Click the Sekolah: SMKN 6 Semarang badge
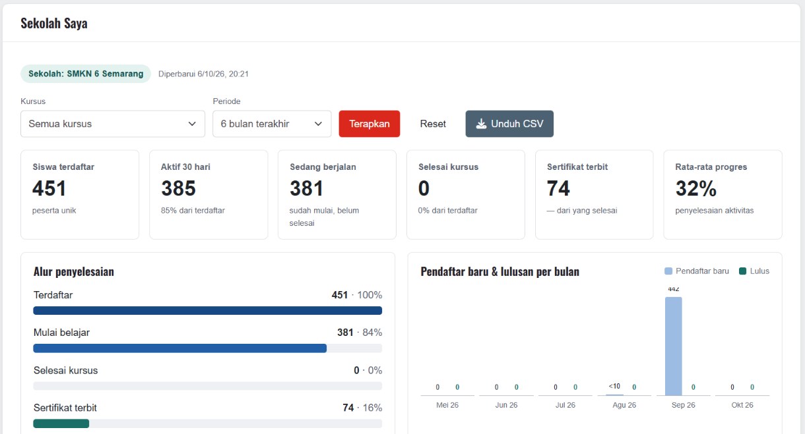The image size is (805, 434). [86, 74]
